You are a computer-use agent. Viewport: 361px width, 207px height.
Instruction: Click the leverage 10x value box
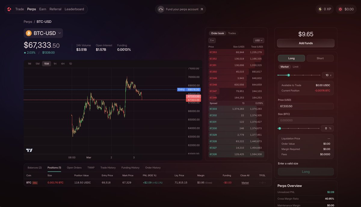(328, 75)
